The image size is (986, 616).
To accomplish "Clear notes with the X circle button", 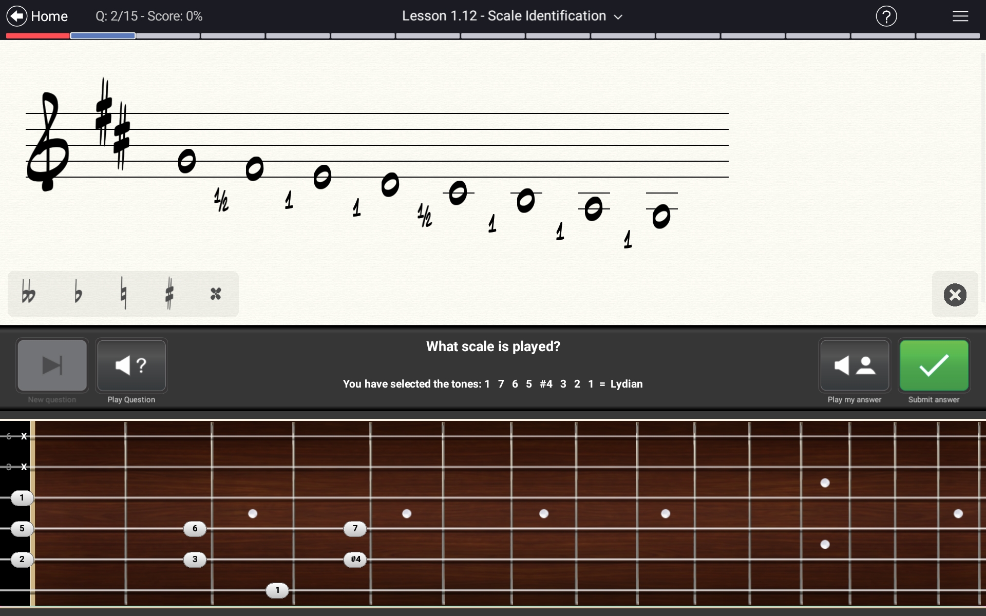I will (955, 295).
